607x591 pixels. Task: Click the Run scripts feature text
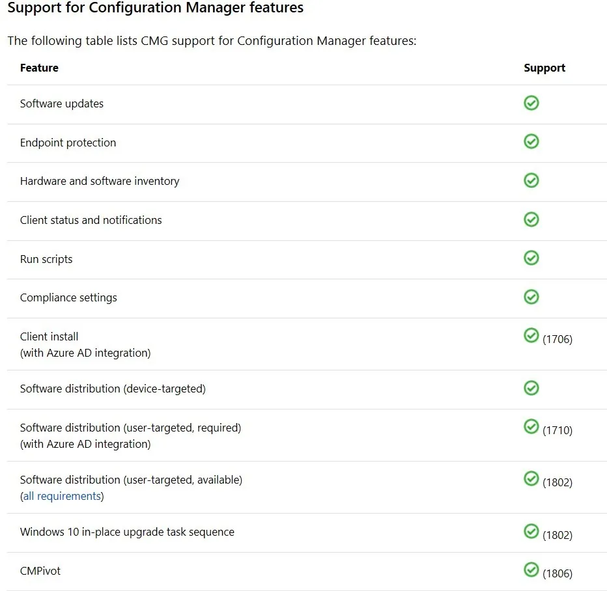pos(46,259)
